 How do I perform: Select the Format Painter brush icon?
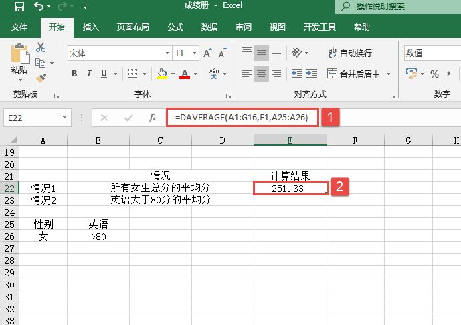click(x=41, y=78)
